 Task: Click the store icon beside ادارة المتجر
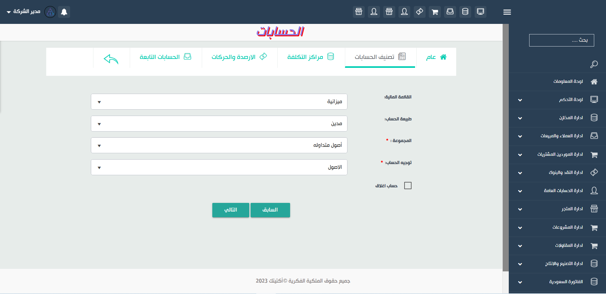pyautogui.click(x=594, y=209)
